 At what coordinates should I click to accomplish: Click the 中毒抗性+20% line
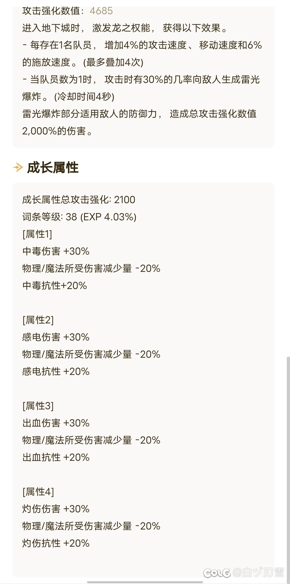pyautogui.click(x=55, y=286)
